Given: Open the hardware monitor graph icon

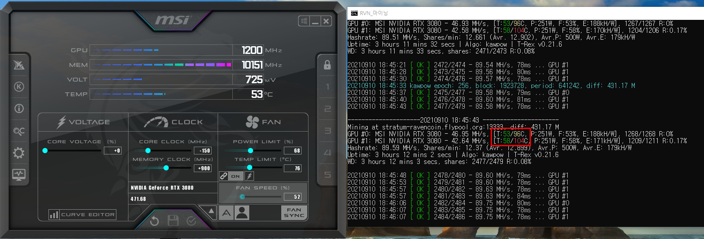Looking at the screenshot, I should (x=19, y=174).
